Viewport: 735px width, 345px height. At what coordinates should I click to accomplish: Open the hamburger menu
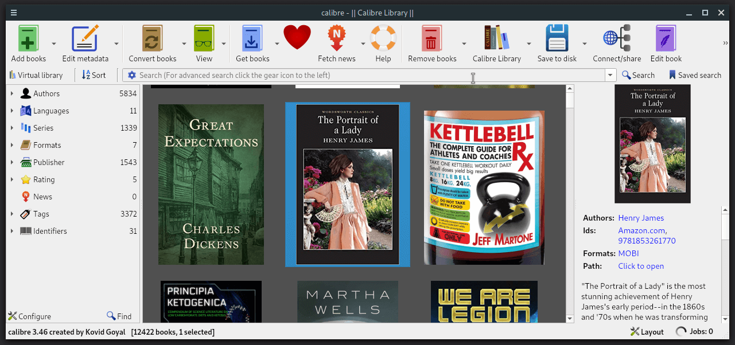point(13,12)
